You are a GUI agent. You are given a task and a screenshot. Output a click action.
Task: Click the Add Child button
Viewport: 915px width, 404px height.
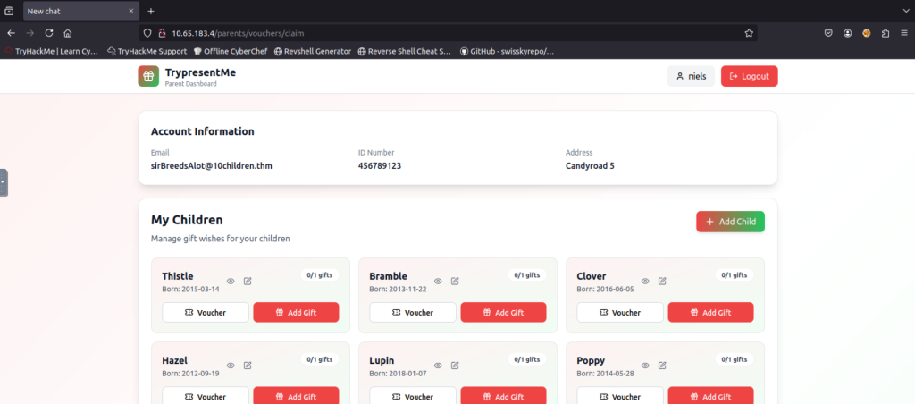730,222
